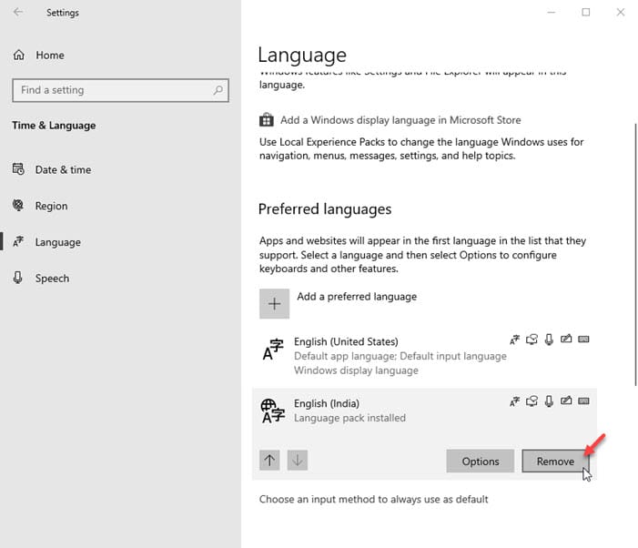Open Add a Windows display language in Microsoft Store
Viewport: 638px width, 548px height.
400,120
